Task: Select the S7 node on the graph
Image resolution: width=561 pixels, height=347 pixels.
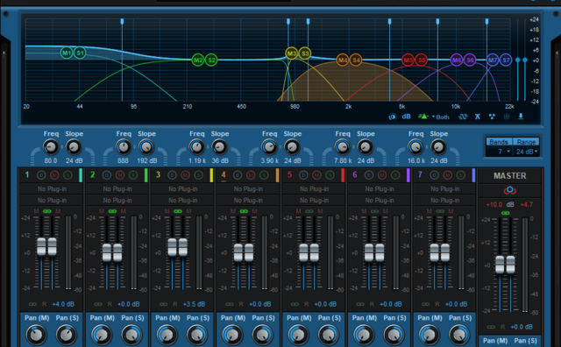Action: click(x=506, y=60)
